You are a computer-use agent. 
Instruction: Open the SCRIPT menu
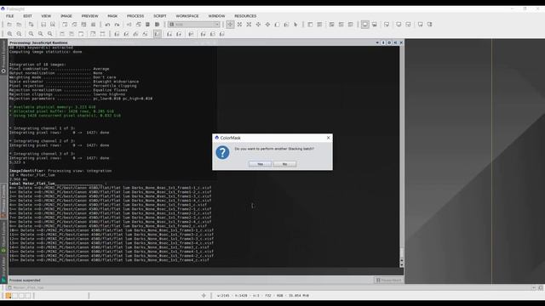(160, 16)
